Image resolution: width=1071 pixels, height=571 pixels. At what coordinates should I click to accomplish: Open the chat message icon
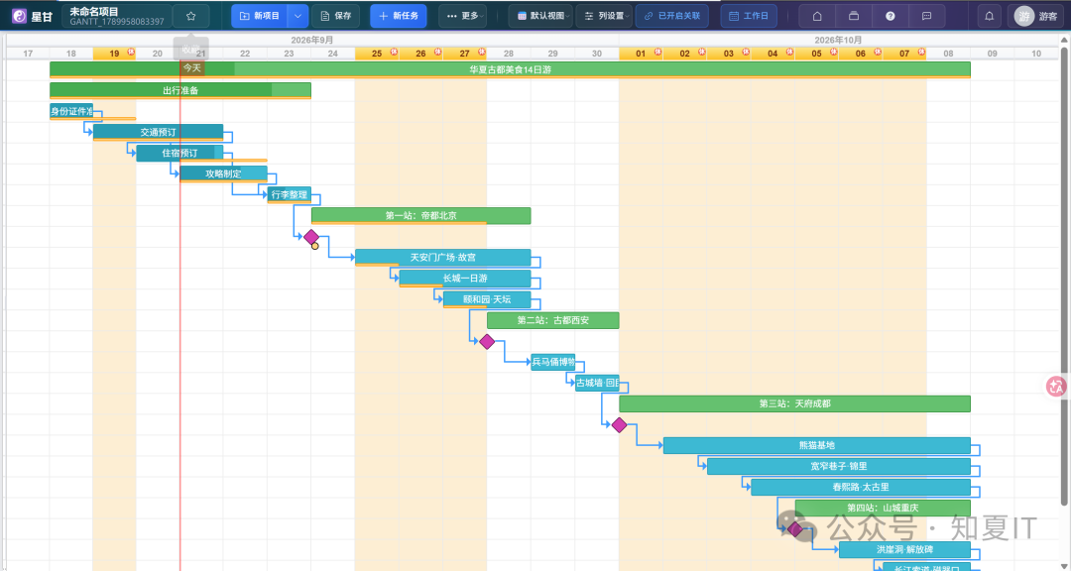[x=926, y=16]
